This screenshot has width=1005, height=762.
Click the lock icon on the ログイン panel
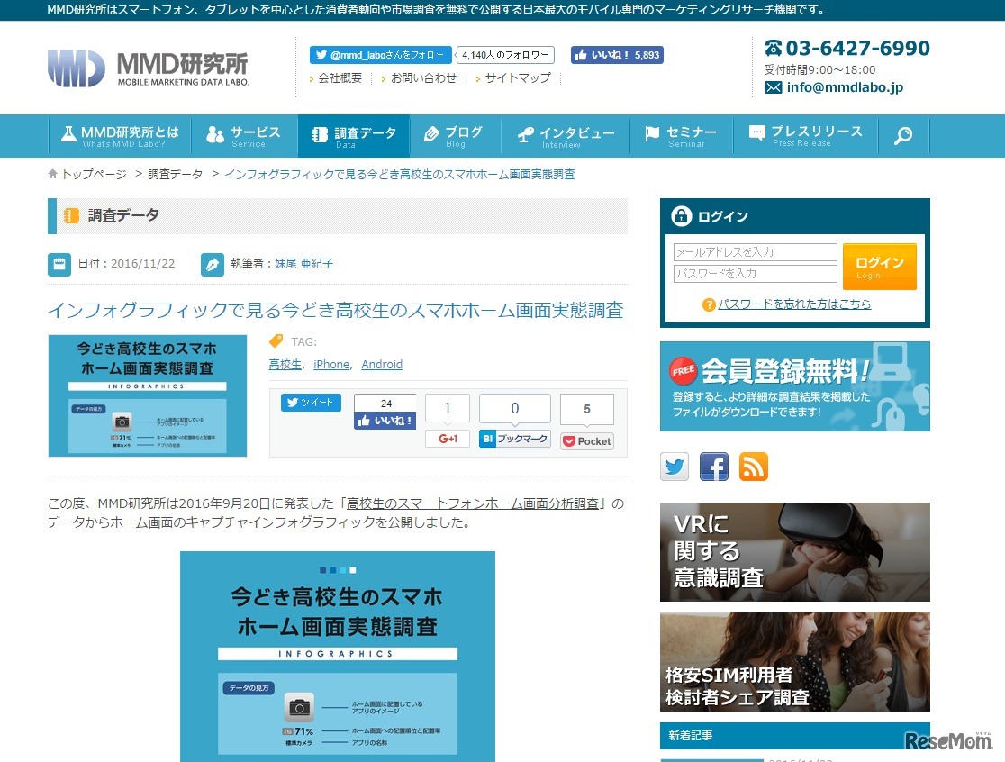pos(680,215)
